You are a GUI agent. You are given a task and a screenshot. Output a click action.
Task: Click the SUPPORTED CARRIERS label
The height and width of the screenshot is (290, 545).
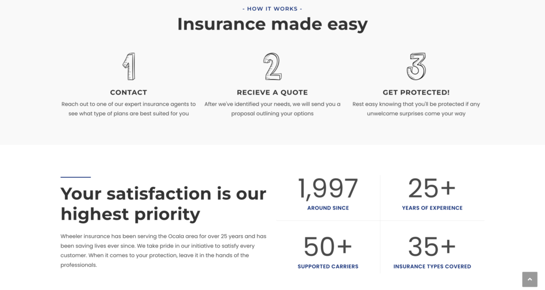[328, 267]
